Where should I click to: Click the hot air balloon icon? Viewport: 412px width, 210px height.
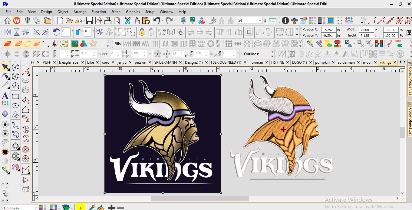28,21
